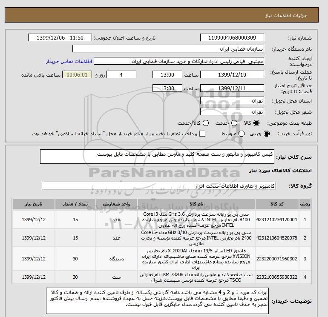The height and width of the screenshot is (317, 328).
Task: Click the response deadline time field 13:00
Action: pos(167,74)
